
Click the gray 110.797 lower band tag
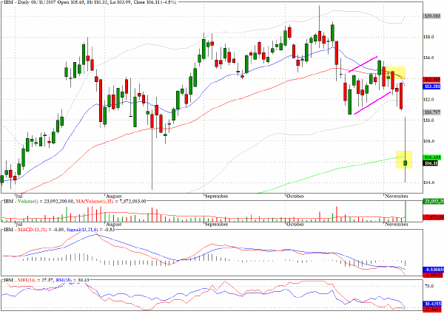point(432,112)
